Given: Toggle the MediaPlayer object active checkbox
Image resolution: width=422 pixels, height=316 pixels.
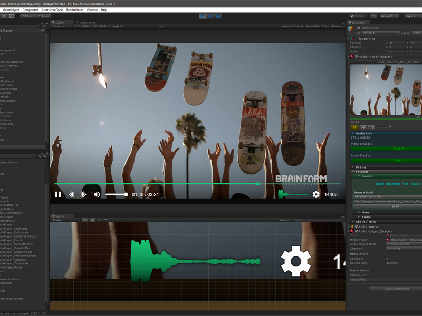Looking at the screenshot, I should click(358, 28).
